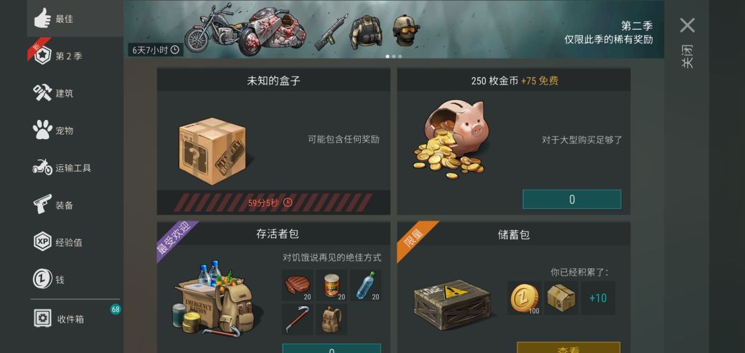Select the 第2季 season badge icon
Viewport: 745px width, 353px height.
[43, 56]
